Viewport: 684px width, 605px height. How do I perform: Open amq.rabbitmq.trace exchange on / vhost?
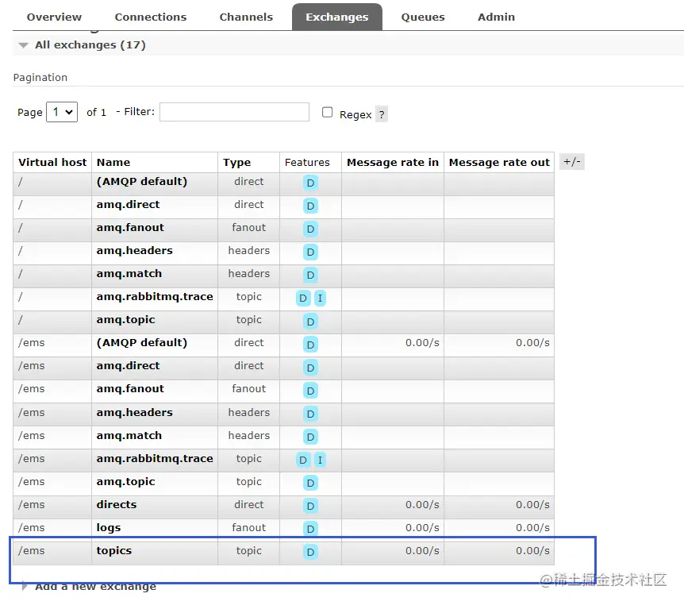[x=155, y=297]
